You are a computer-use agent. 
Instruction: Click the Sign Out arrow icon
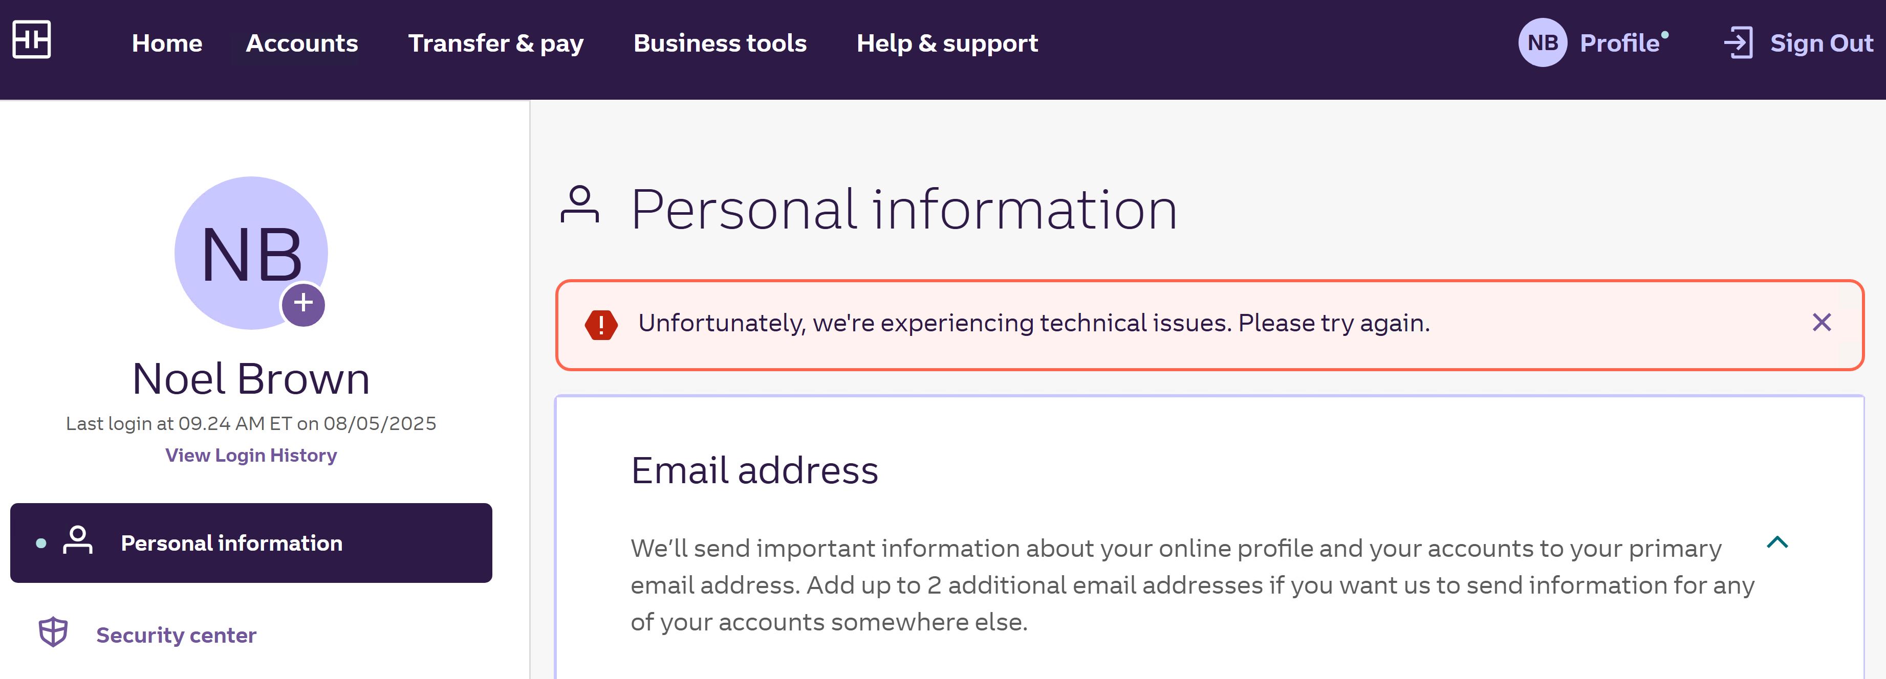coord(1738,43)
